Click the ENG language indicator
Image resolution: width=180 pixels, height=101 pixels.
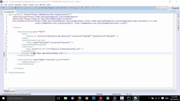pos(167,98)
